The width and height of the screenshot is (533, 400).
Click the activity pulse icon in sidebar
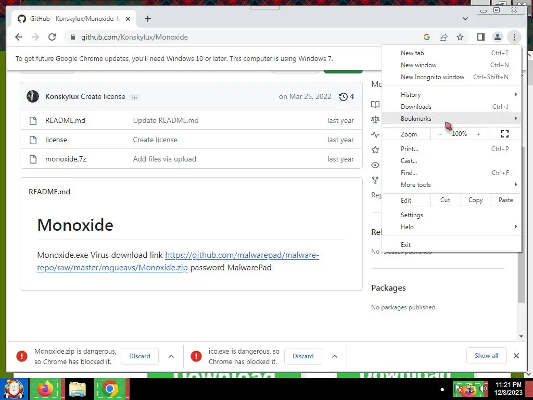pos(375,135)
